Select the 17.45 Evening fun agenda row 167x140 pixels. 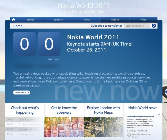25,134
